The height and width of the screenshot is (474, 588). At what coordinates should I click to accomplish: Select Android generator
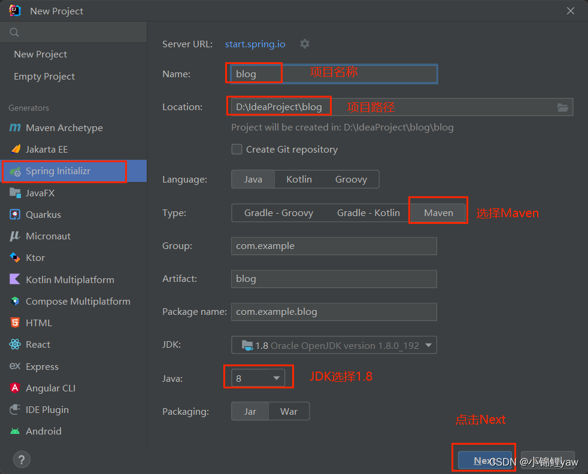(73, 432)
